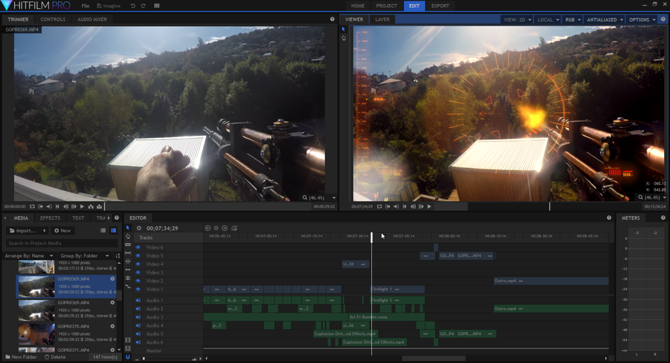Open the Viewer Options dropdown
This screenshot has width=670, height=363.
642,19
